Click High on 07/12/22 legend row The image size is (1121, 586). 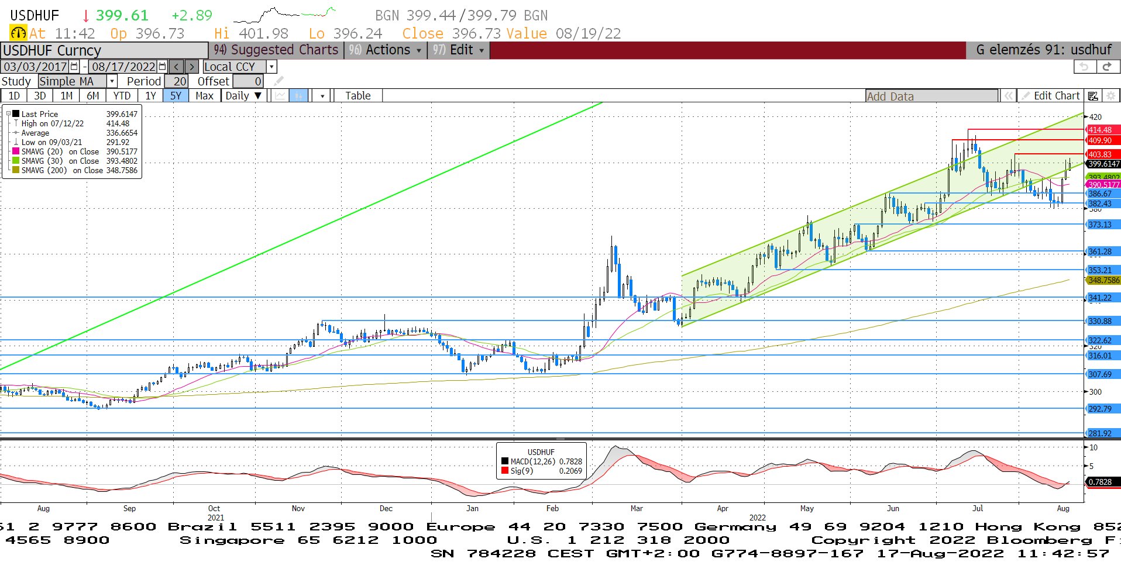click(x=75, y=123)
